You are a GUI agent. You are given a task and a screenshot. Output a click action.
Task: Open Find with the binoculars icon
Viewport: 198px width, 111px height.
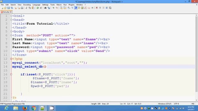point(45,8)
